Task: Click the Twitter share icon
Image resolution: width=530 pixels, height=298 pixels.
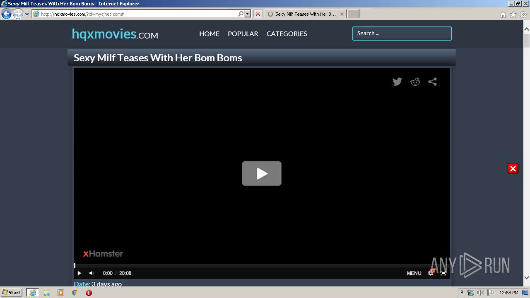Action: 397,82
